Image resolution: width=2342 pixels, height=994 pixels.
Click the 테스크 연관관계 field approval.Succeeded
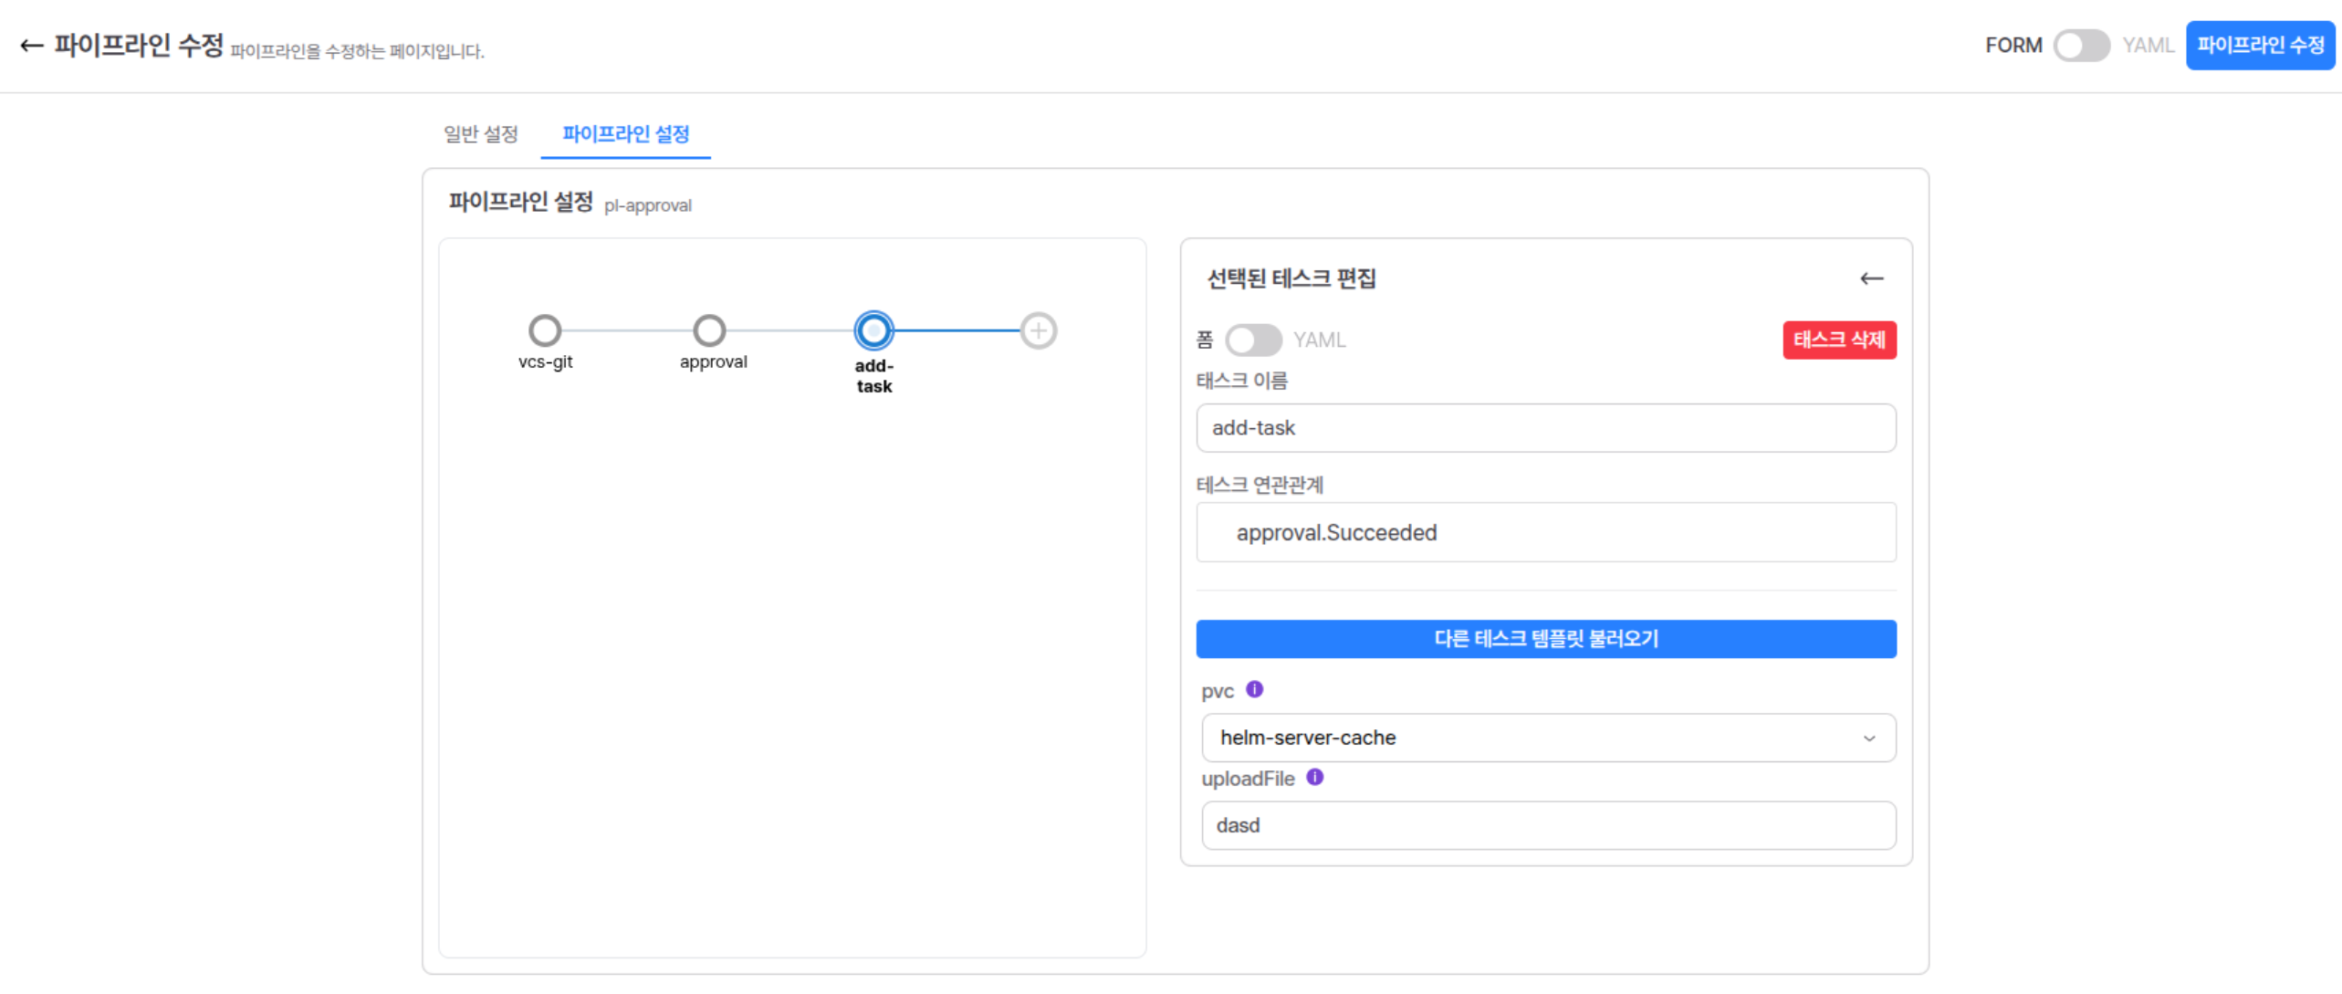point(1546,533)
